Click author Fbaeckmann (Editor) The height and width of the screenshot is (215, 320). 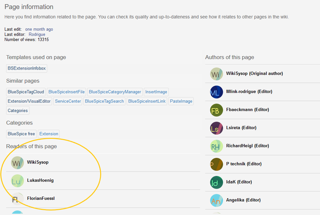248,109
